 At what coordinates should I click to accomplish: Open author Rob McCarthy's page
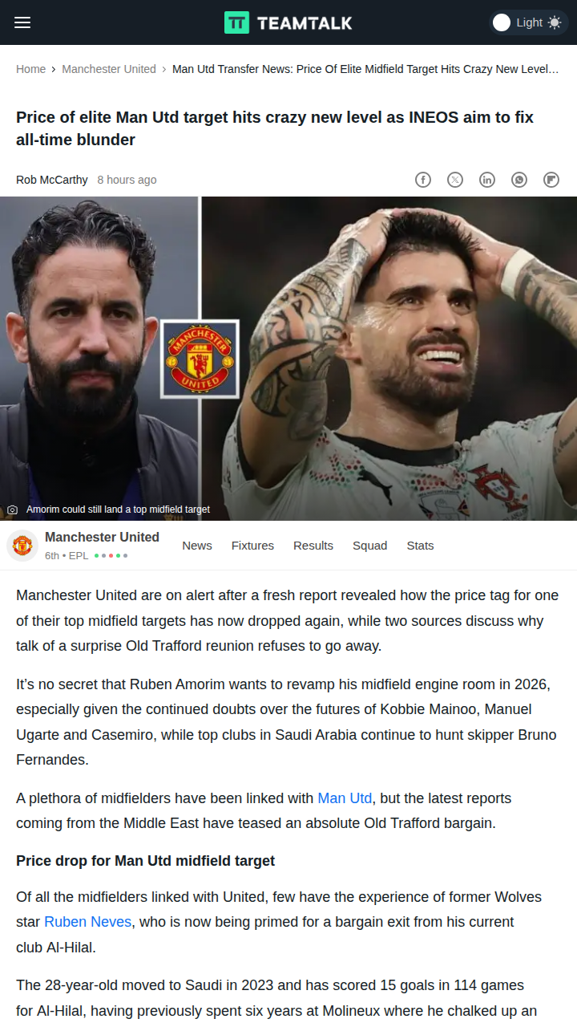52,180
